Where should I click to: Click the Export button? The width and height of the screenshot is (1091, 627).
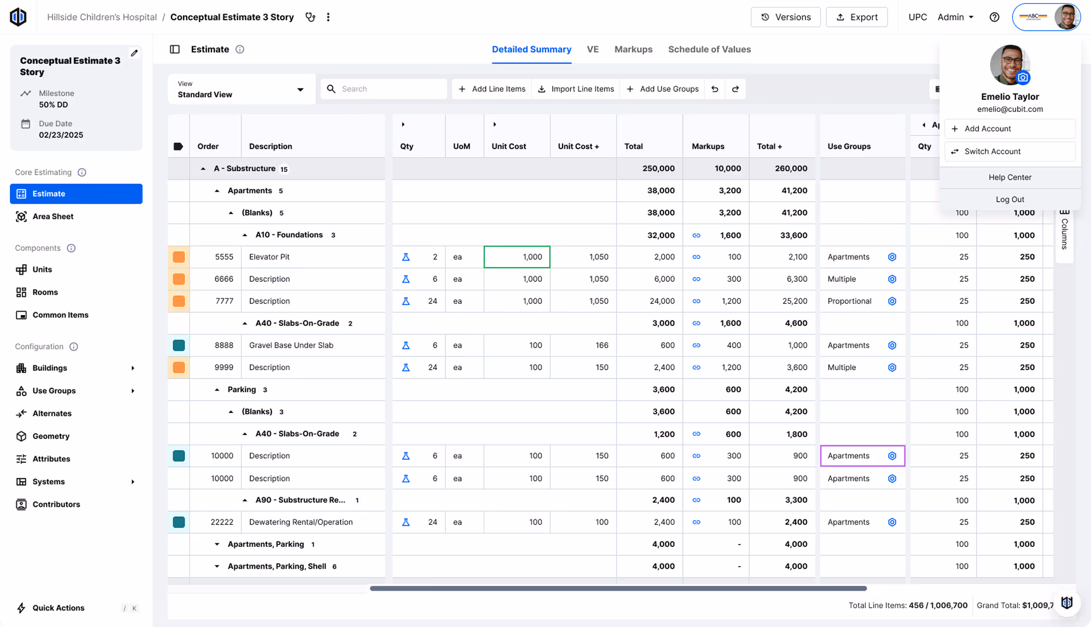pos(856,17)
